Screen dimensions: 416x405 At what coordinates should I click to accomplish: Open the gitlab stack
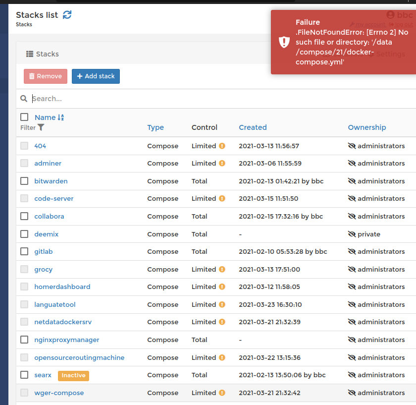(x=43, y=251)
